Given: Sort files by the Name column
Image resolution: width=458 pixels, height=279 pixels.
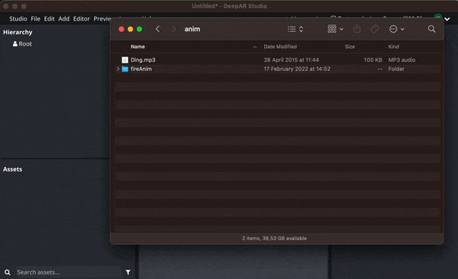Looking at the screenshot, I should [137, 46].
